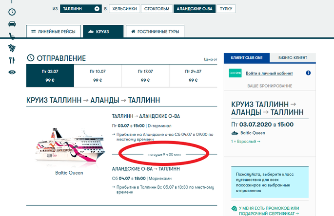Select destination 'Хельсинки'

tap(124, 9)
